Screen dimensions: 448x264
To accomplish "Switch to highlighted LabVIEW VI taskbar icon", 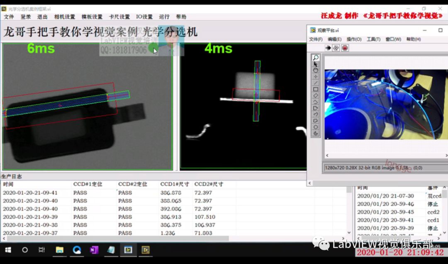I will pos(128,250).
